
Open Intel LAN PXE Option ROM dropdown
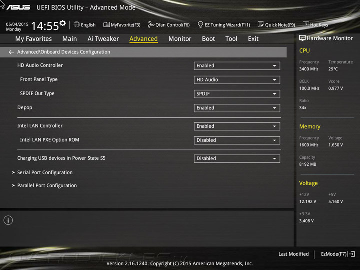point(237,140)
